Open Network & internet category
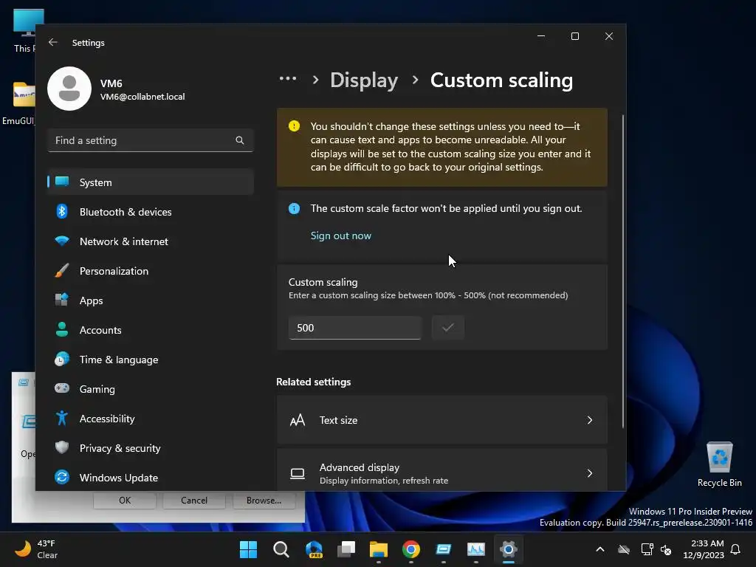Screen dimensions: 756x567 coord(151,241)
